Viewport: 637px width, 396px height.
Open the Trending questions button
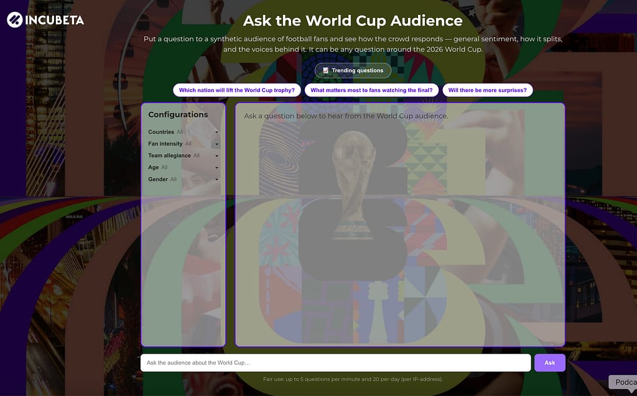353,70
